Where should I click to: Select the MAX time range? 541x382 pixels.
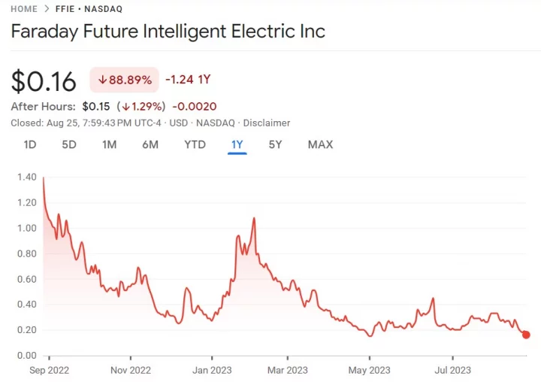pos(320,144)
